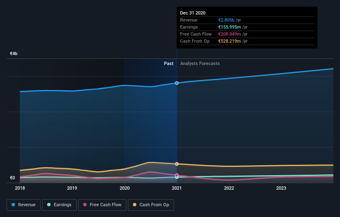Click the Earnings row label in tooltip
Screen dimensions: 340x217
click(189, 27)
